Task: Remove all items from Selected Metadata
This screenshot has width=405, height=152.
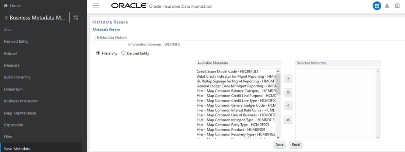Action: (x=288, y=120)
